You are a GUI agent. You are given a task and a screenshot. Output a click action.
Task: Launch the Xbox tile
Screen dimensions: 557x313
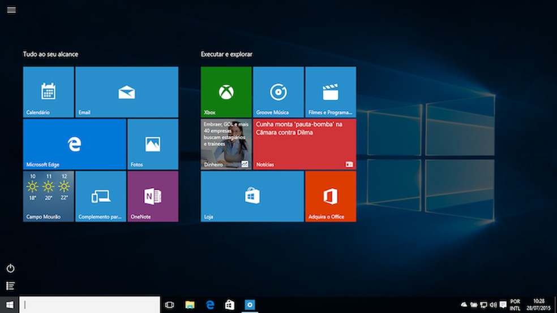point(226,92)
